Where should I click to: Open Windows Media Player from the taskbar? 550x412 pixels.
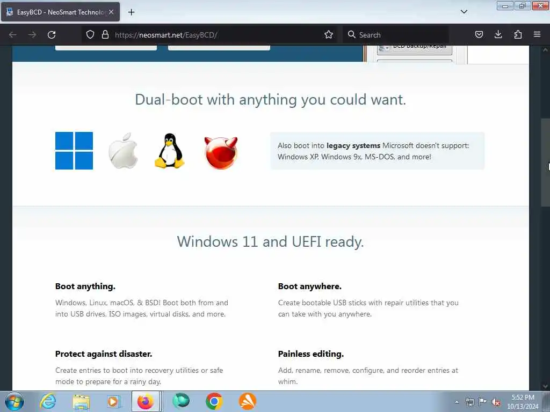pyautogui.click(x=113, y=401)
